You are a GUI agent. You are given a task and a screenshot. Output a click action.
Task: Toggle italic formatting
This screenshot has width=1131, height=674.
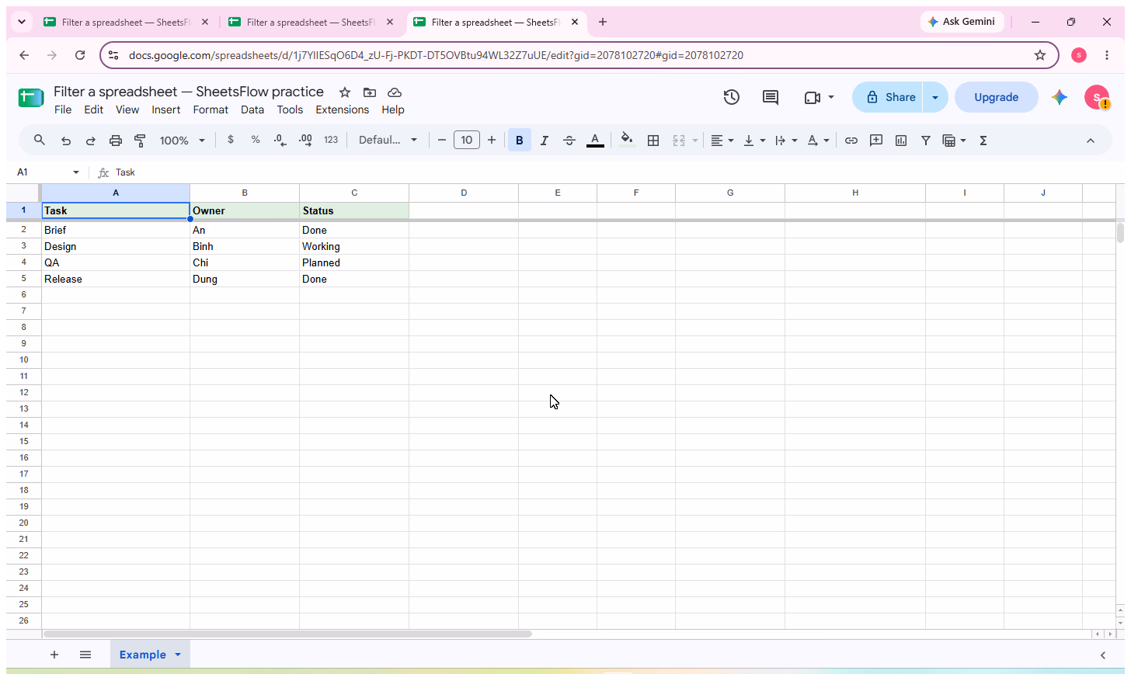545,141
